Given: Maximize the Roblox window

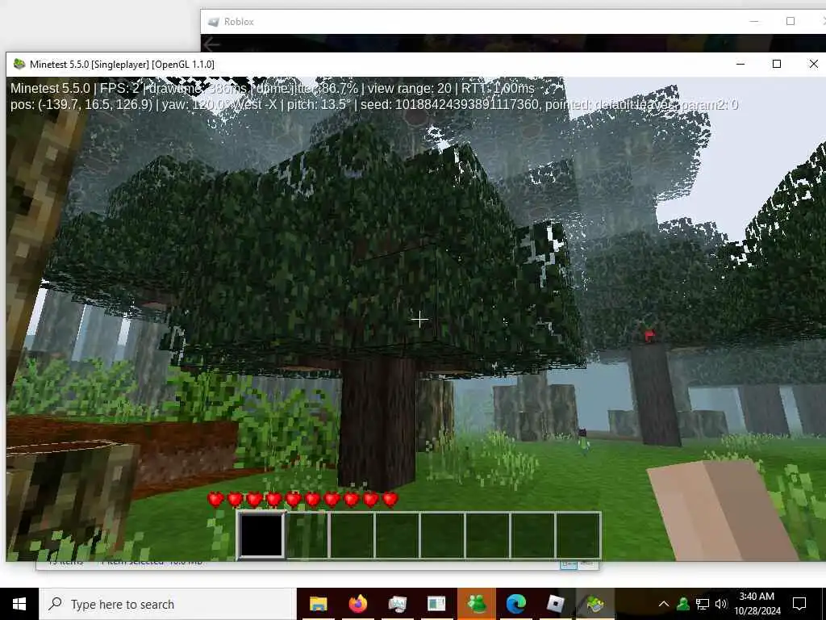Looking at the screenshot, I should (791, 21).
